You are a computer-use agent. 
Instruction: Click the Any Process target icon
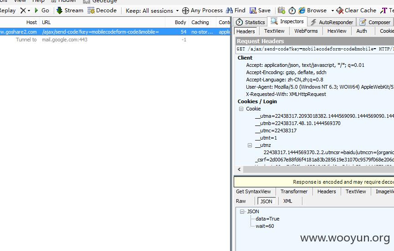point(185,10)
